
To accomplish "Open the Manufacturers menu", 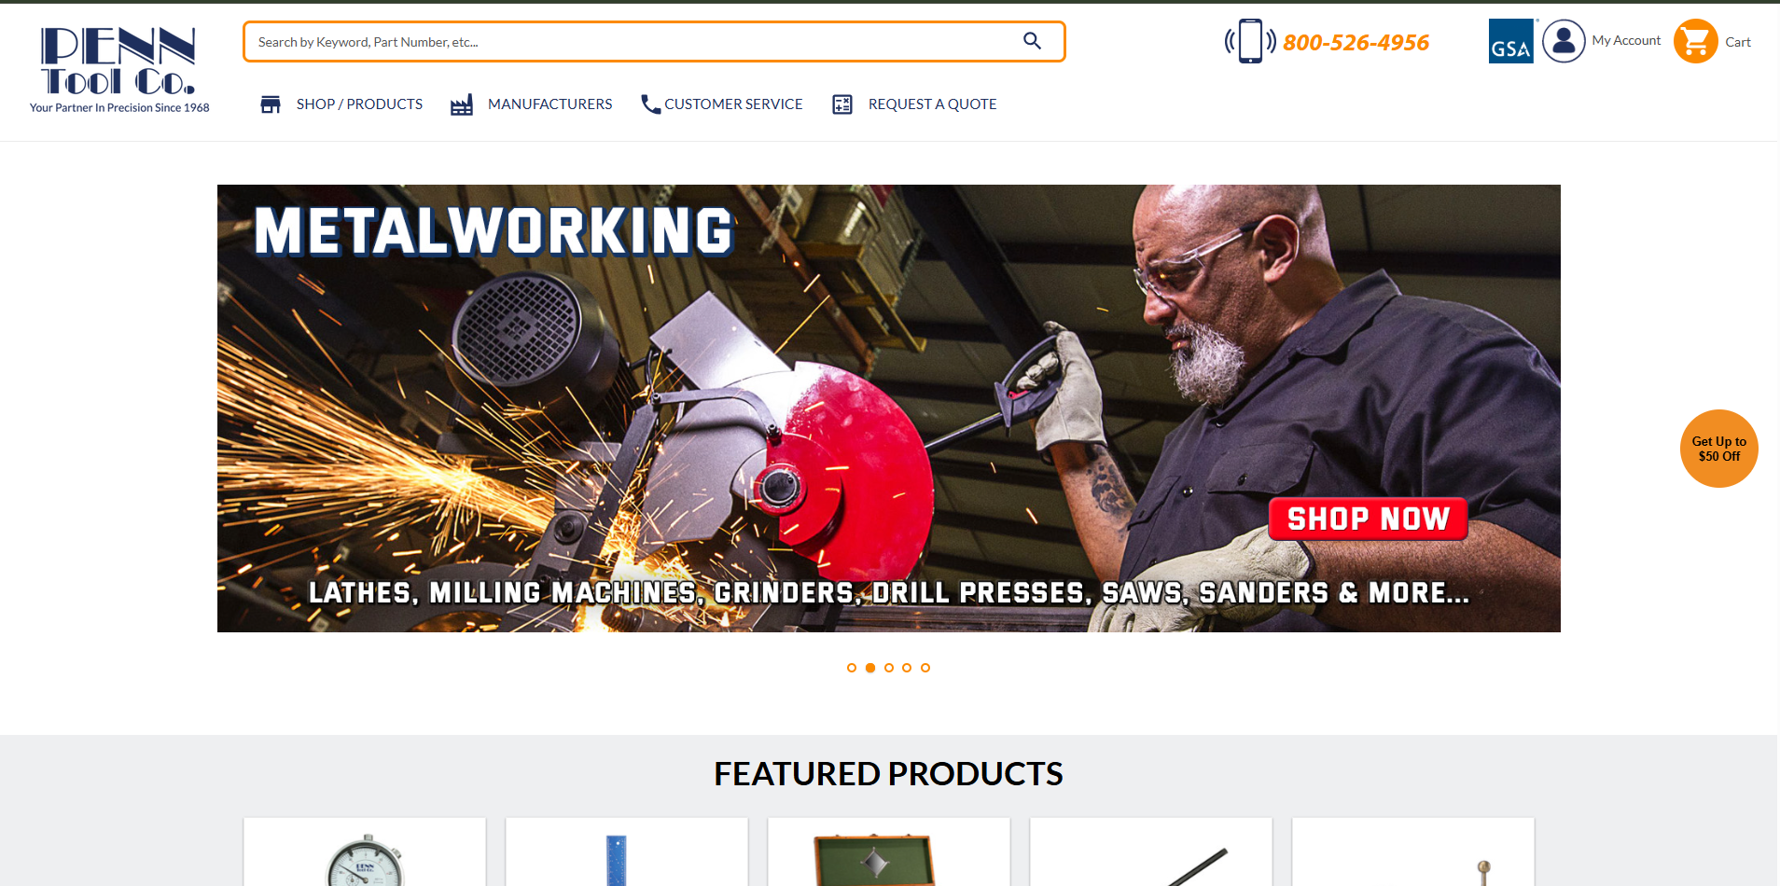I will coord(550,104).
